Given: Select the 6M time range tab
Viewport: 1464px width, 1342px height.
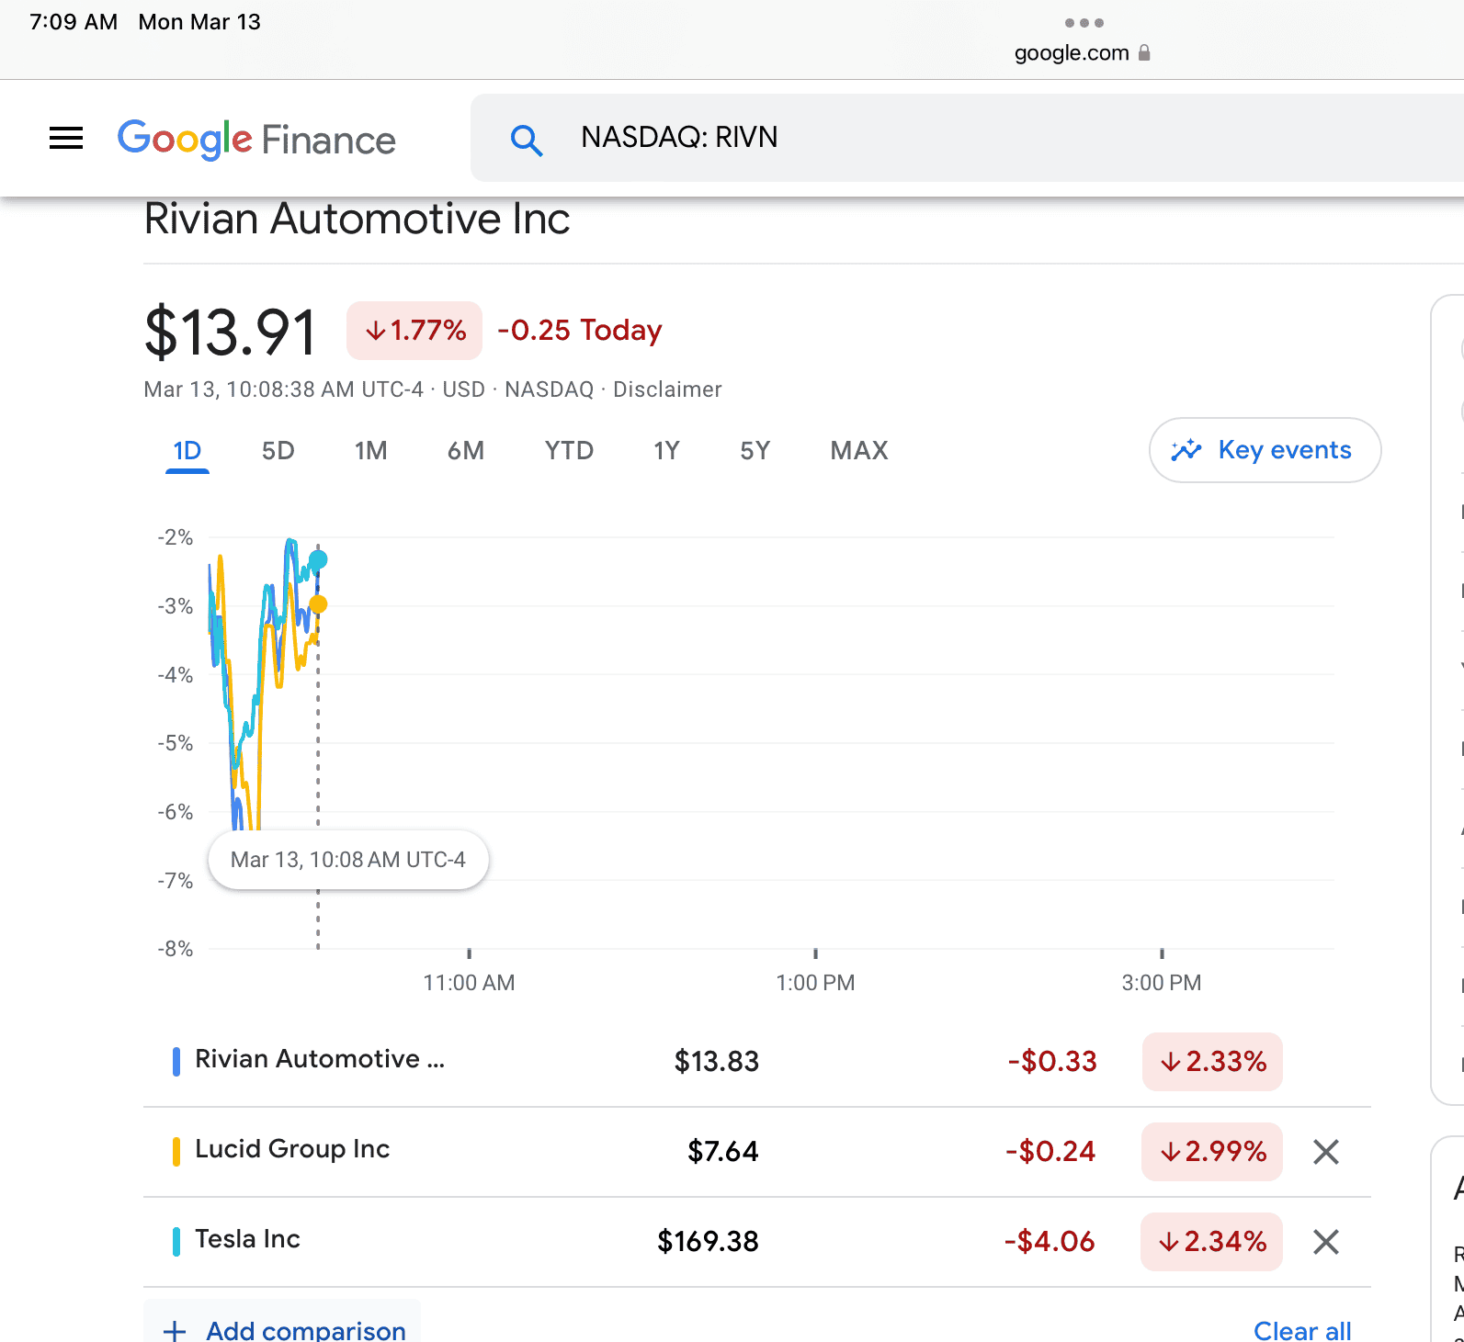Looking at the screenshot, I should tap(466, 451).
